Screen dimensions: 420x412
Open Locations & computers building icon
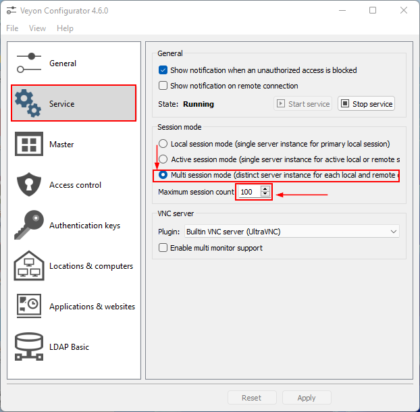pos(29,266)
